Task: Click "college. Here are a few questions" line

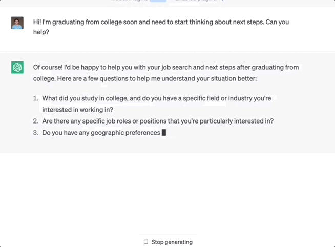Action: click(144, 78)
